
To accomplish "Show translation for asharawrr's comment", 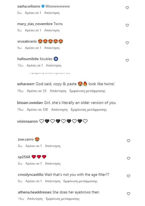I will click(88, 91).
